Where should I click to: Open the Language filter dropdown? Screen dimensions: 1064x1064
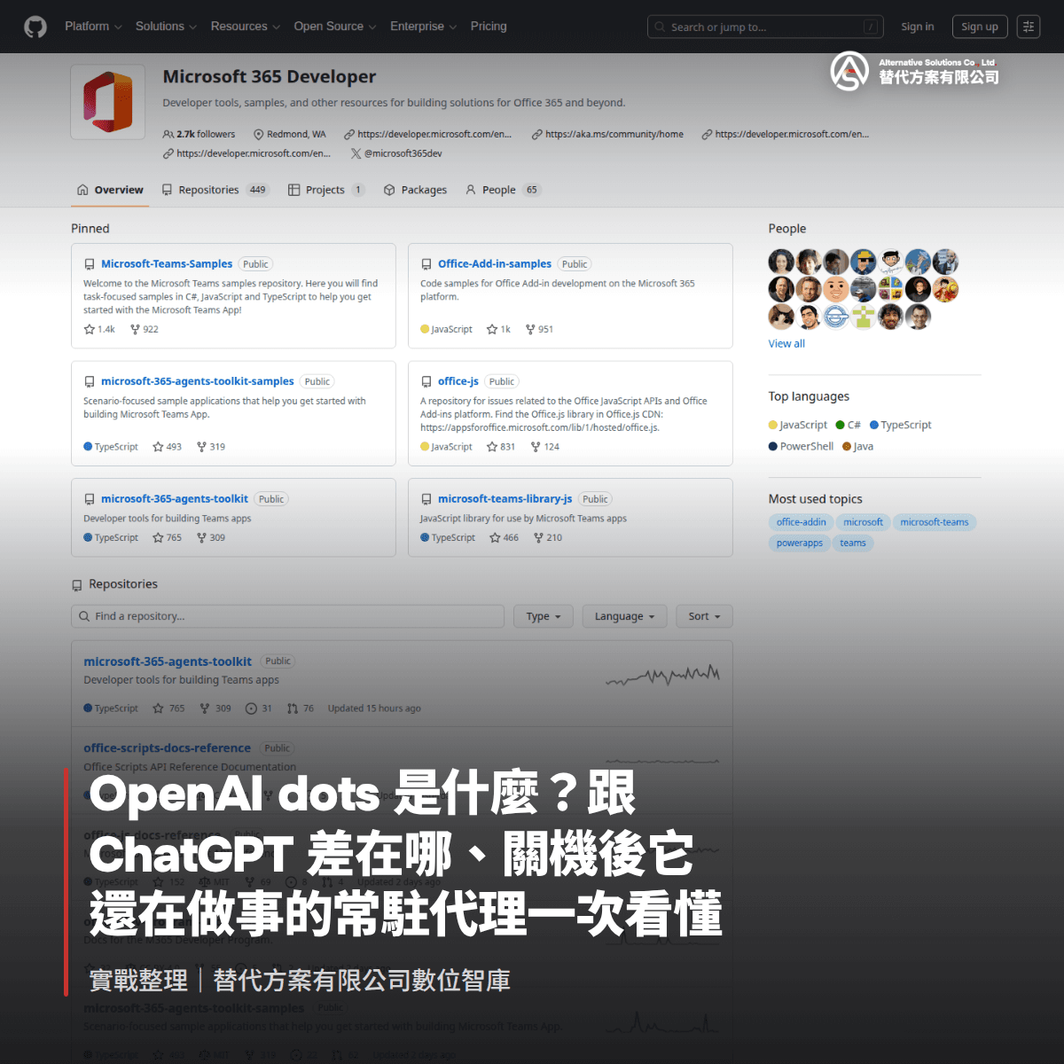point(624,616)
